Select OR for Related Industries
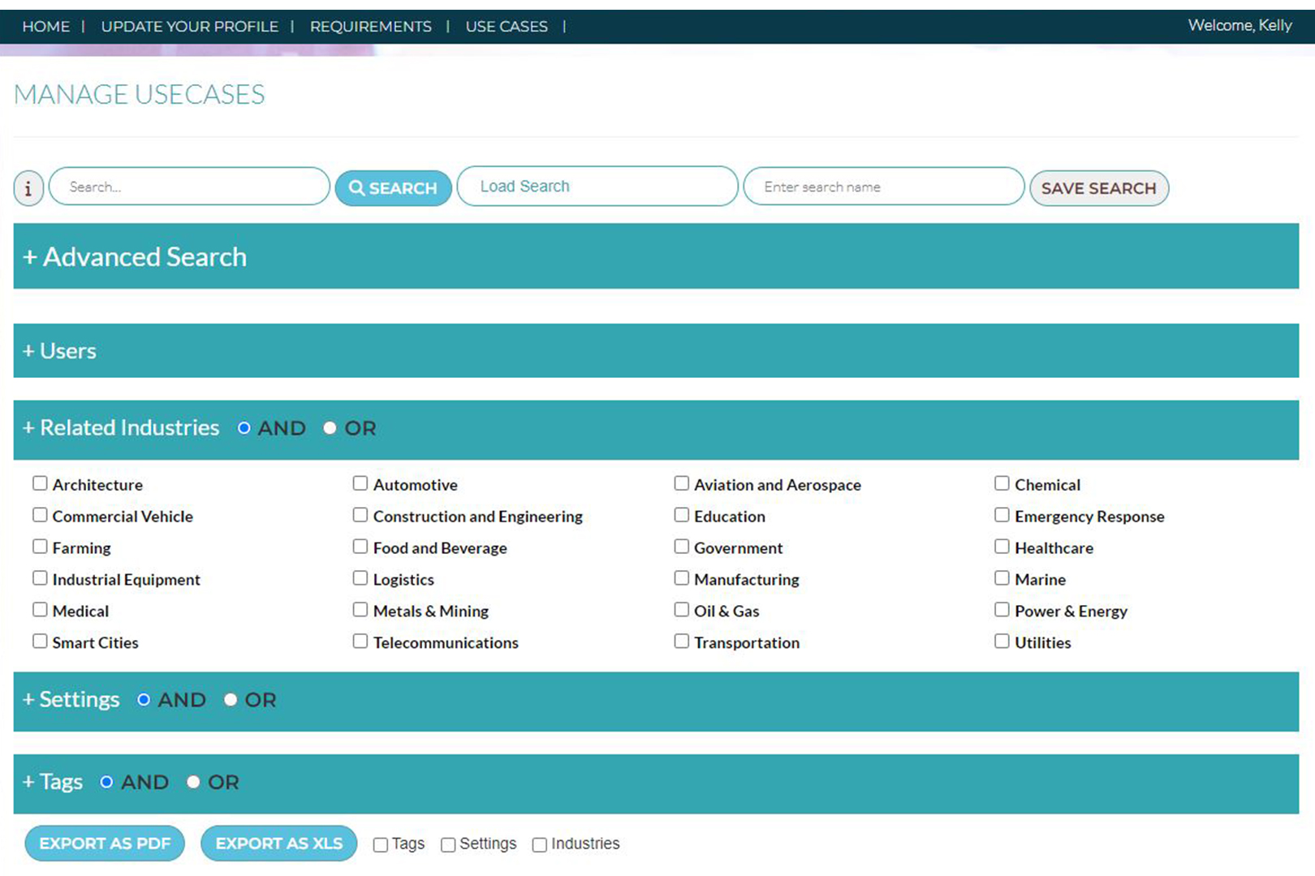Screen dimensions: 1315x876 point(330,428)
